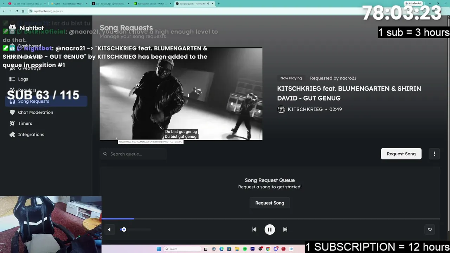Image resolution: width=450 pixels, height=253 pixels.
Task: Open Giveaways in the sidebar
Action: tap(46, 68)
